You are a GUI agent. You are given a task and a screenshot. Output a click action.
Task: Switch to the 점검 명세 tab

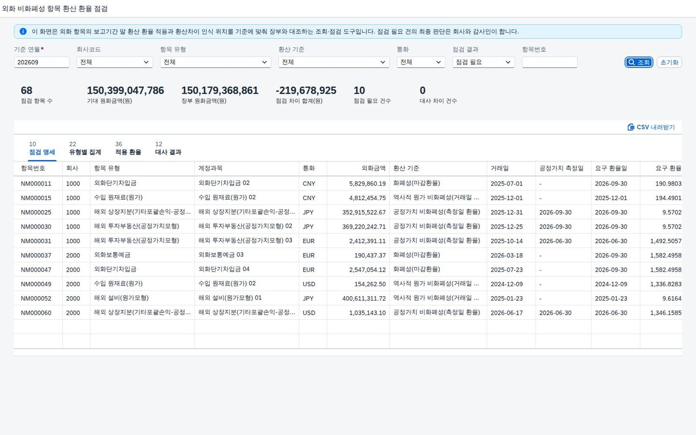[x=42, y=148]
